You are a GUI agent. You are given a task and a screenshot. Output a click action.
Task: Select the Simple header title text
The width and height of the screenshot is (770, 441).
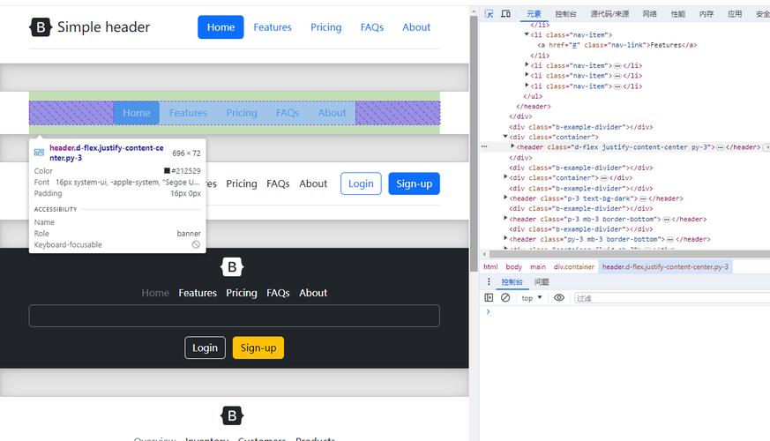[x=103, y=27]
